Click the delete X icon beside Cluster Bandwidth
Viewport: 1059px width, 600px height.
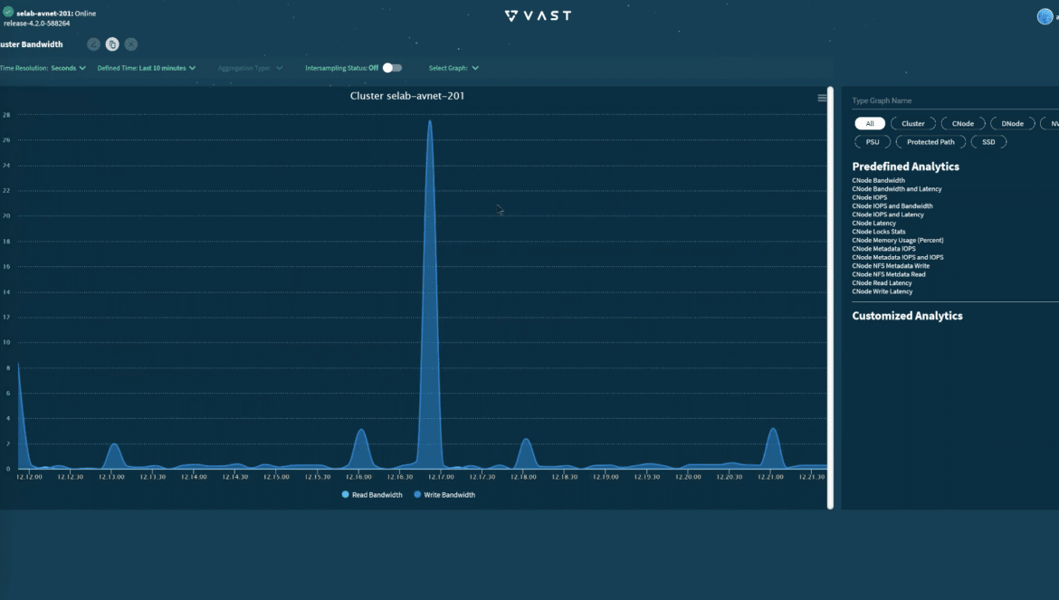131,44
